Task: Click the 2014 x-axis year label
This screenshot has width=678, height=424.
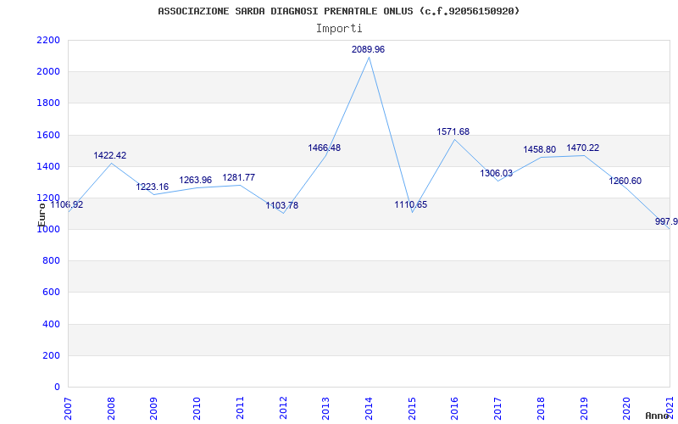Action: (370, 409)
